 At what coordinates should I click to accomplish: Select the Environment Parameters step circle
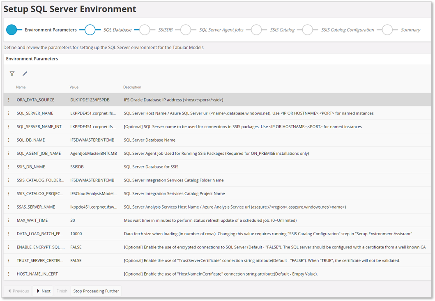pyautogui.click(x=12, y=29)
